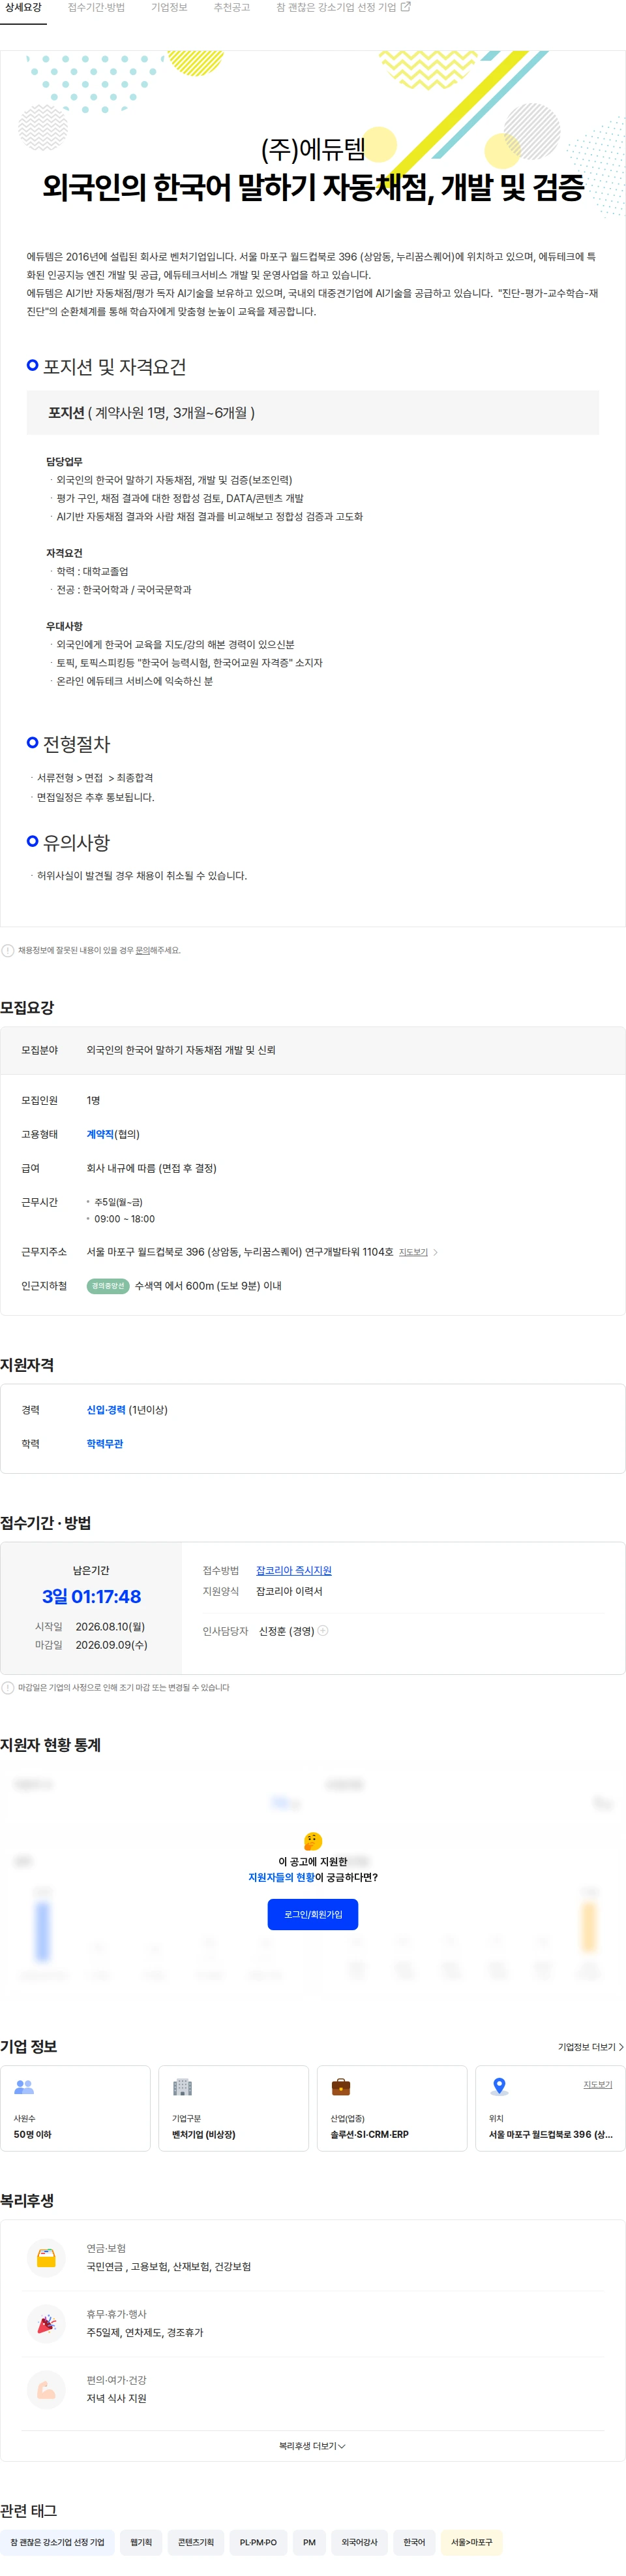Click 시작일 2026.08.10(월) date

click(x=110, y=1627)
